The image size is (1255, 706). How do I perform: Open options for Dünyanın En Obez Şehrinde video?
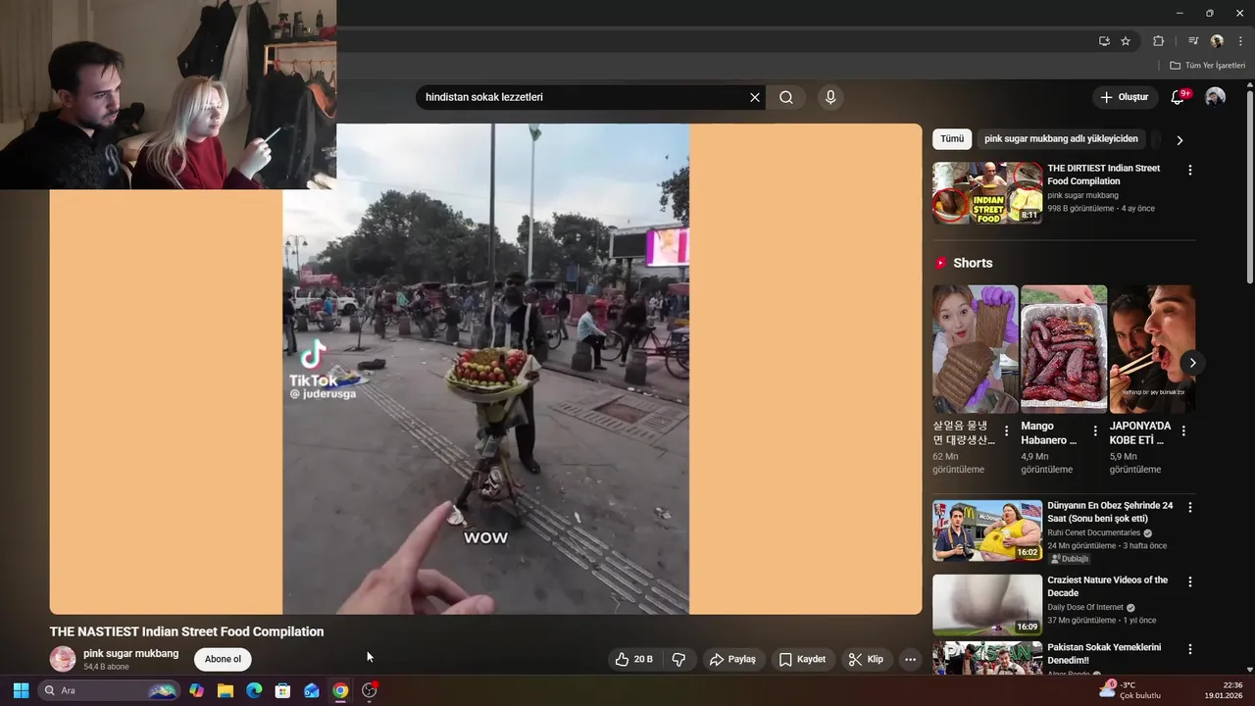[1190, 507]
